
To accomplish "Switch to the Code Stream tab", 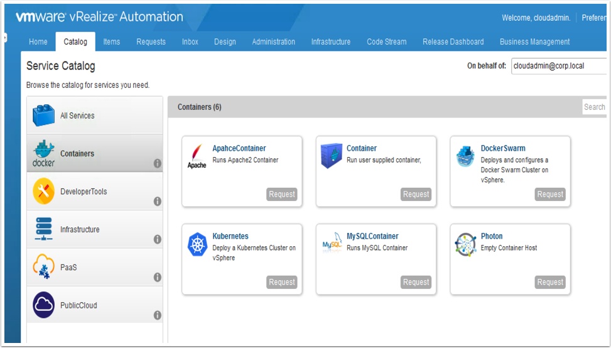I will click(x=387, y=41).
